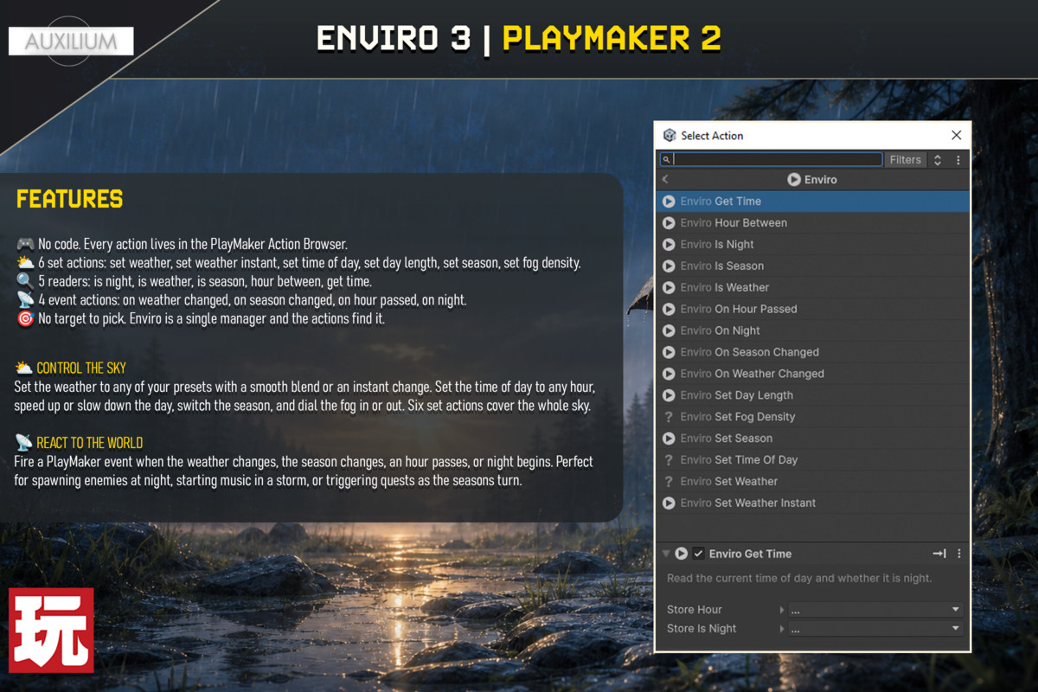Screen dimensions: 1038x692
Task: Click the play icon beside Enviro Get Time row
Action: click(669, 202)
